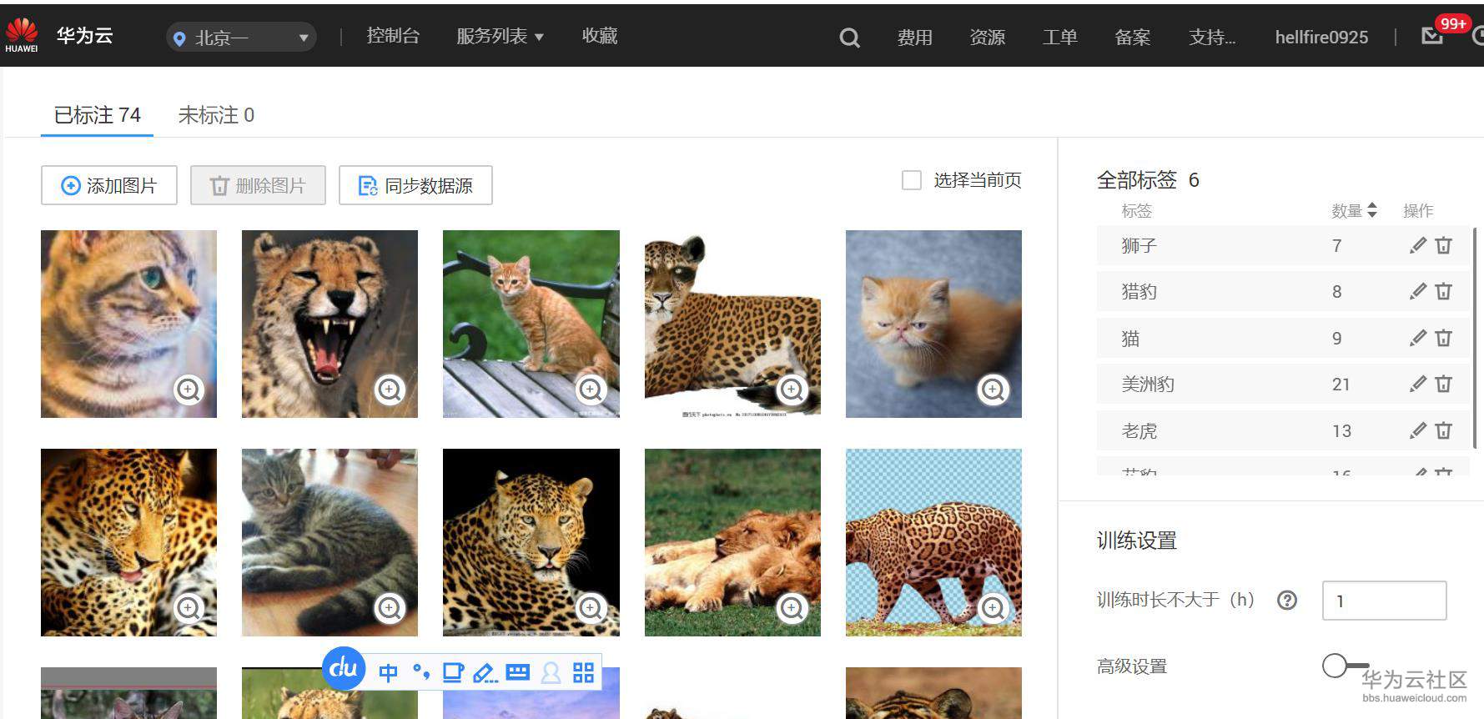This screenshot has height=719, width=1484.
Task: Click the magnifier on the flat-faced orange kitten
Action: (993, 390)
